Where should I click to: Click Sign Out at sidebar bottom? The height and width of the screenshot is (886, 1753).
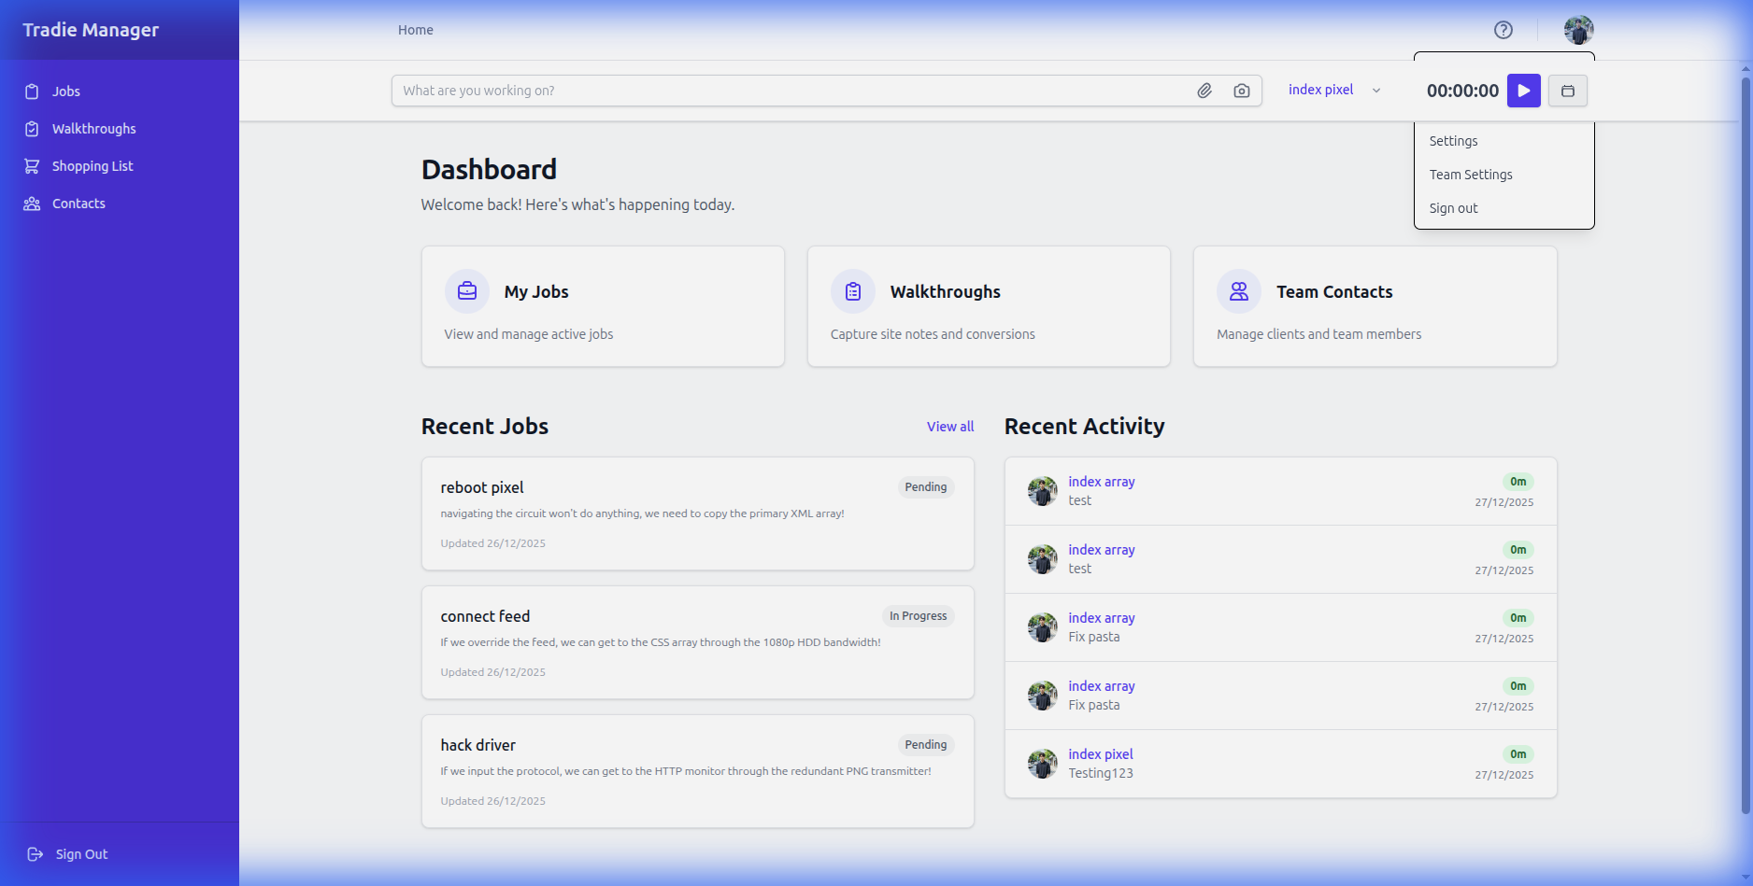click(80, 854)
